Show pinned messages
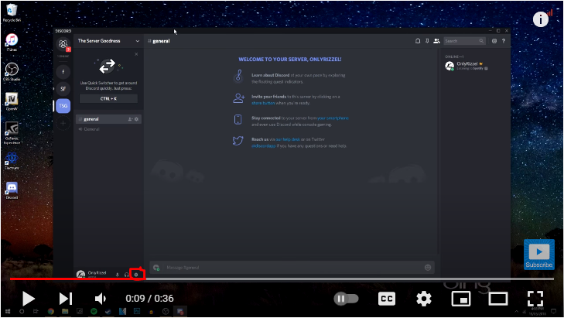This screenshot has width=564, height=318. pos(427,41)
